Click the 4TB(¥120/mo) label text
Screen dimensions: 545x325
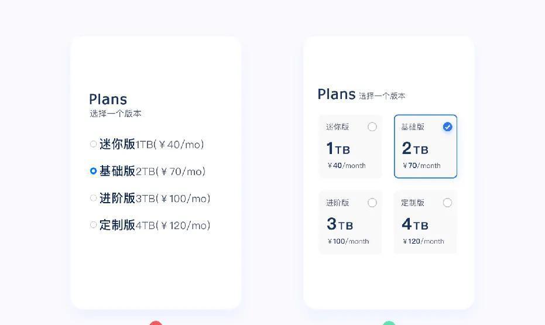tap(173, 225)
